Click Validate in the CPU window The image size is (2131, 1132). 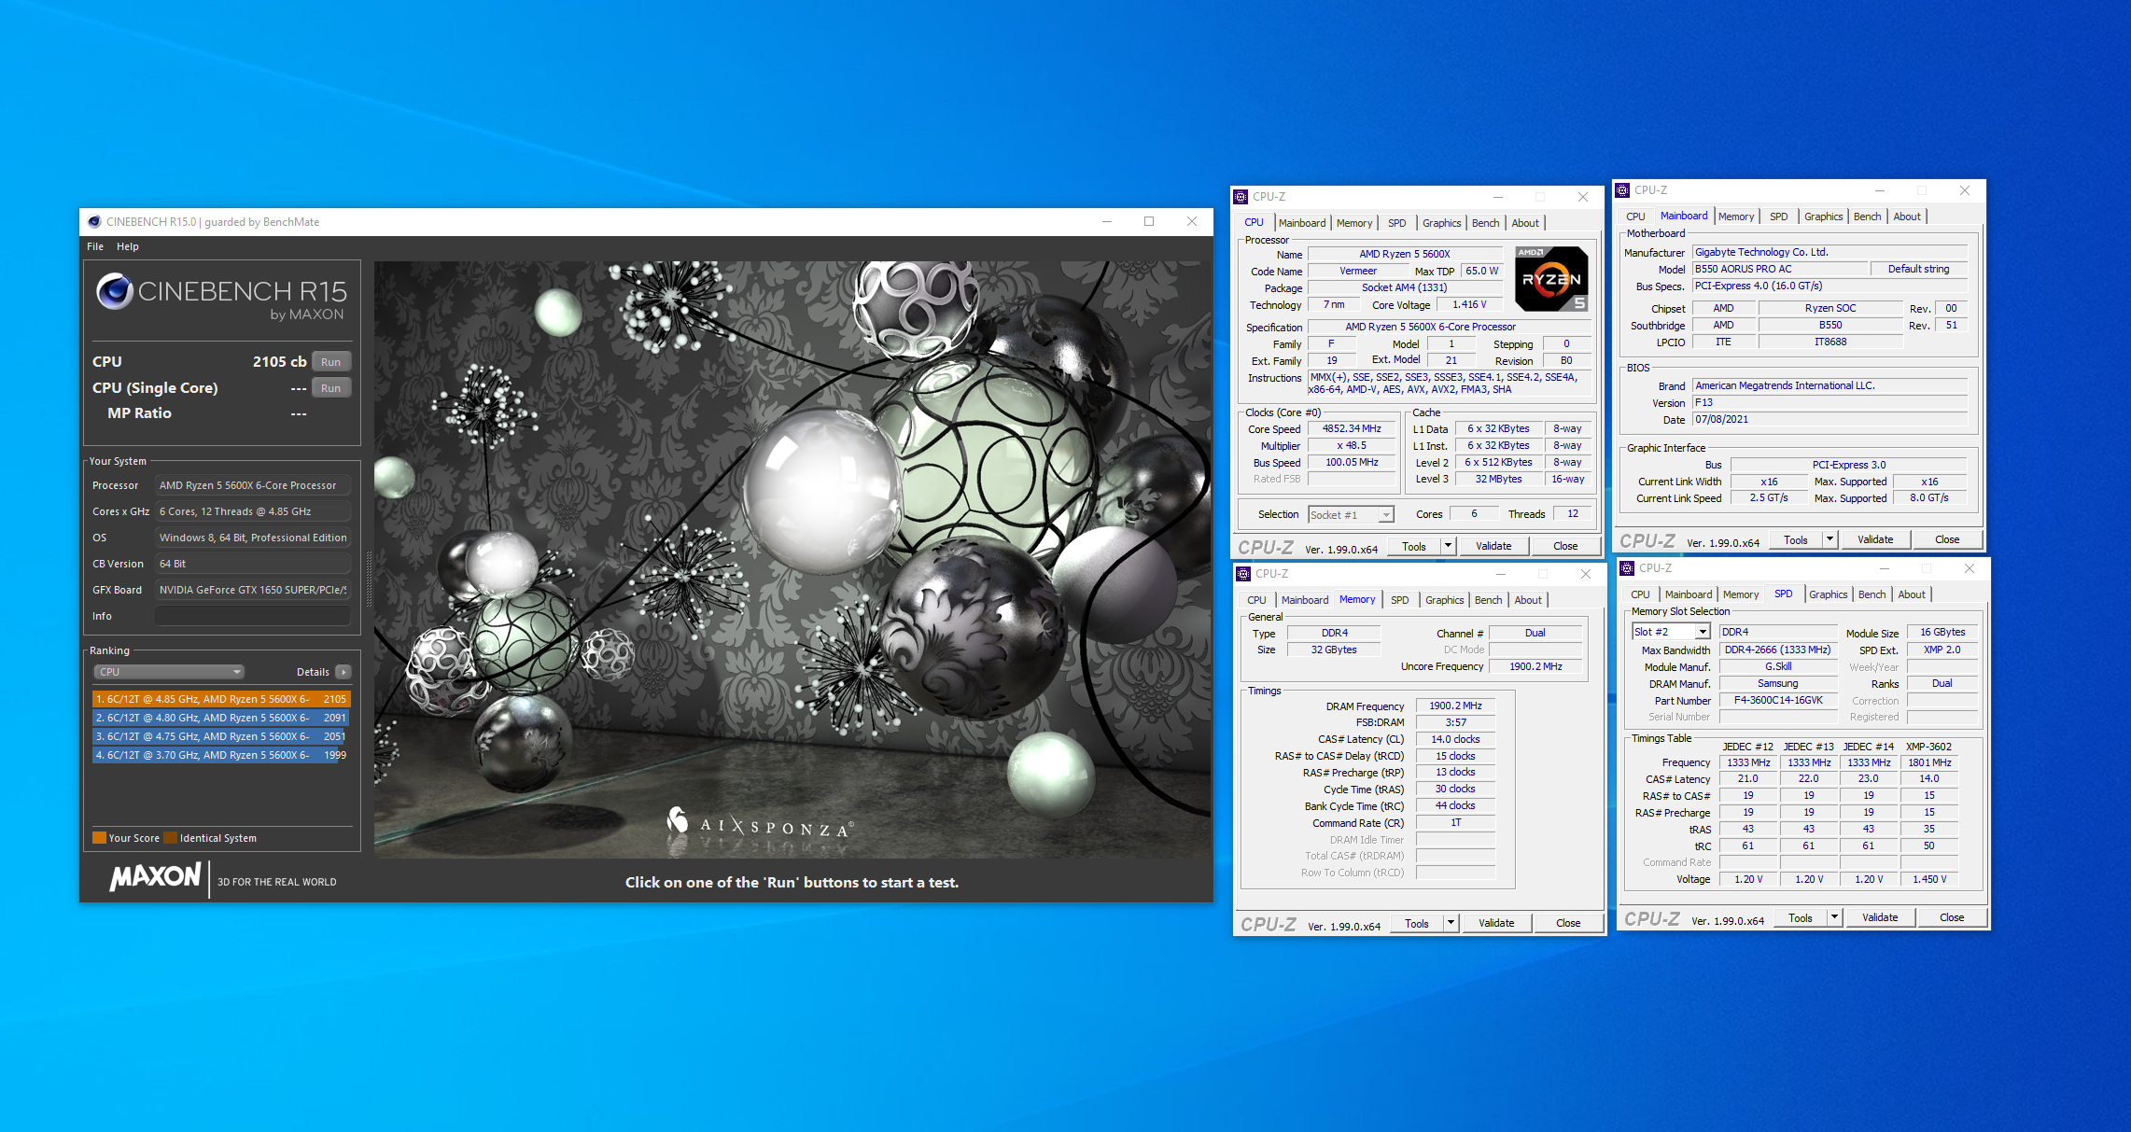1493,546
